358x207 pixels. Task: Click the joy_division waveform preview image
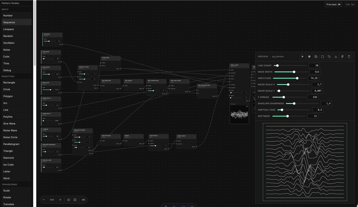(305, 162)
